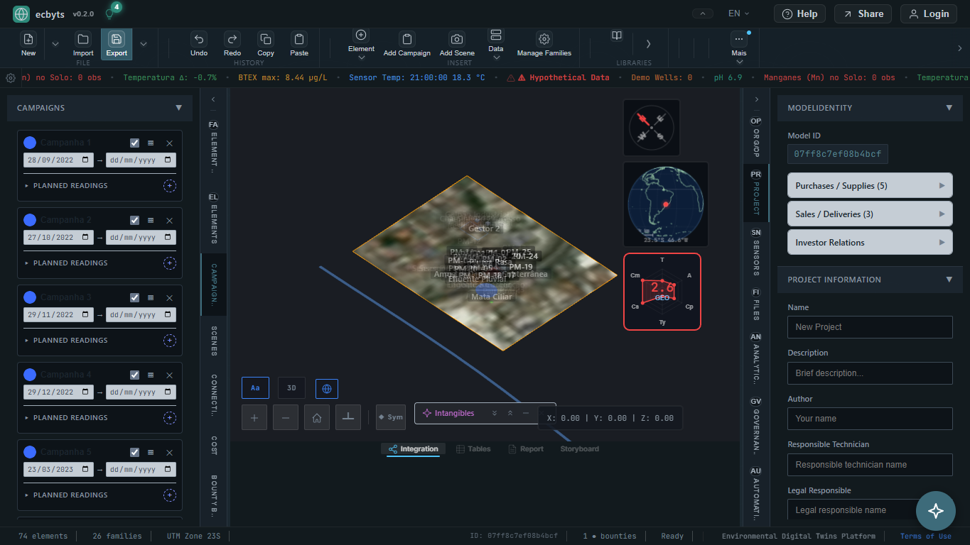This screenshot has width=970, height=545.
Task: Toggle Campanha 4 visibility checkbox
Action: pyautogui.click(x=134, y=375)
